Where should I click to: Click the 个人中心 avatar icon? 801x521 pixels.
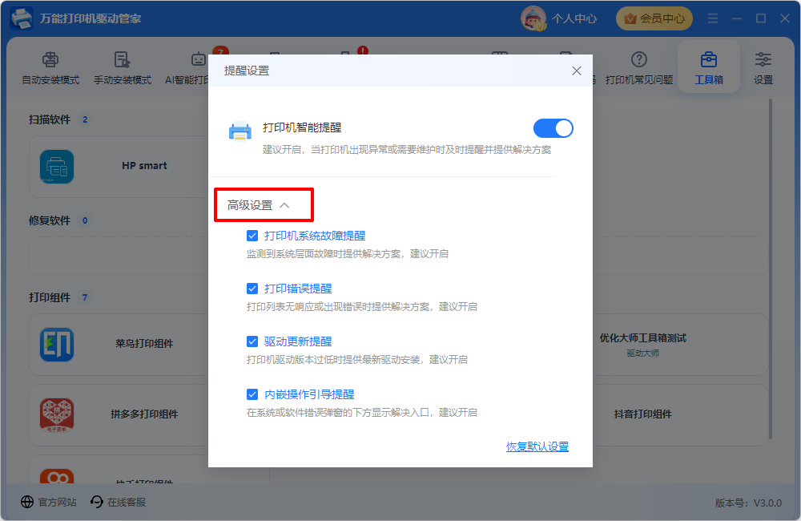tap(533, 18)
